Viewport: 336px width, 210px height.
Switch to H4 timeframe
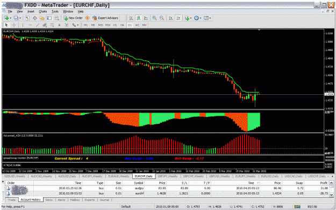(x=123, y=25)
